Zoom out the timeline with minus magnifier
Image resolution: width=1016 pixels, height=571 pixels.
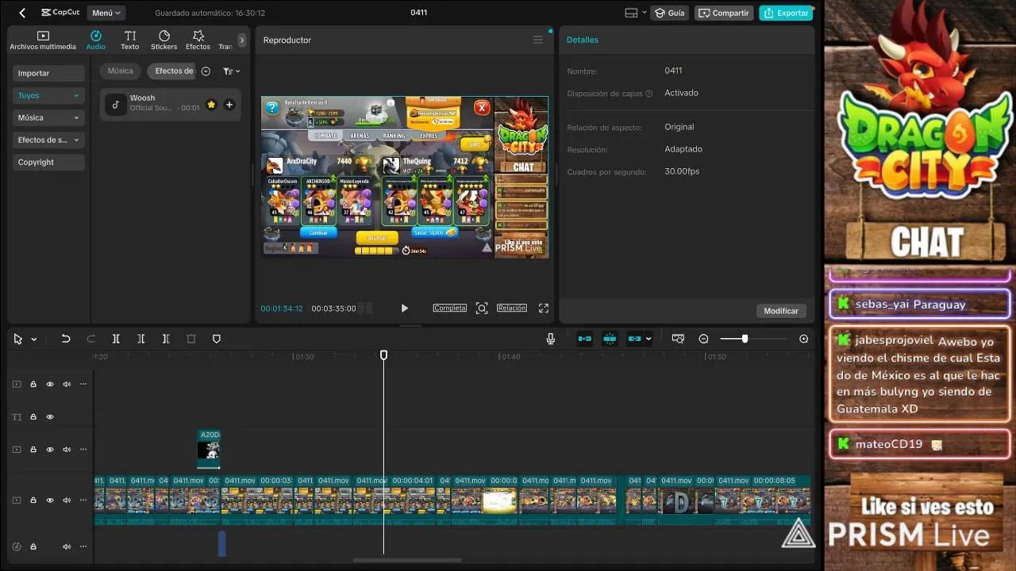click(703, 339)
